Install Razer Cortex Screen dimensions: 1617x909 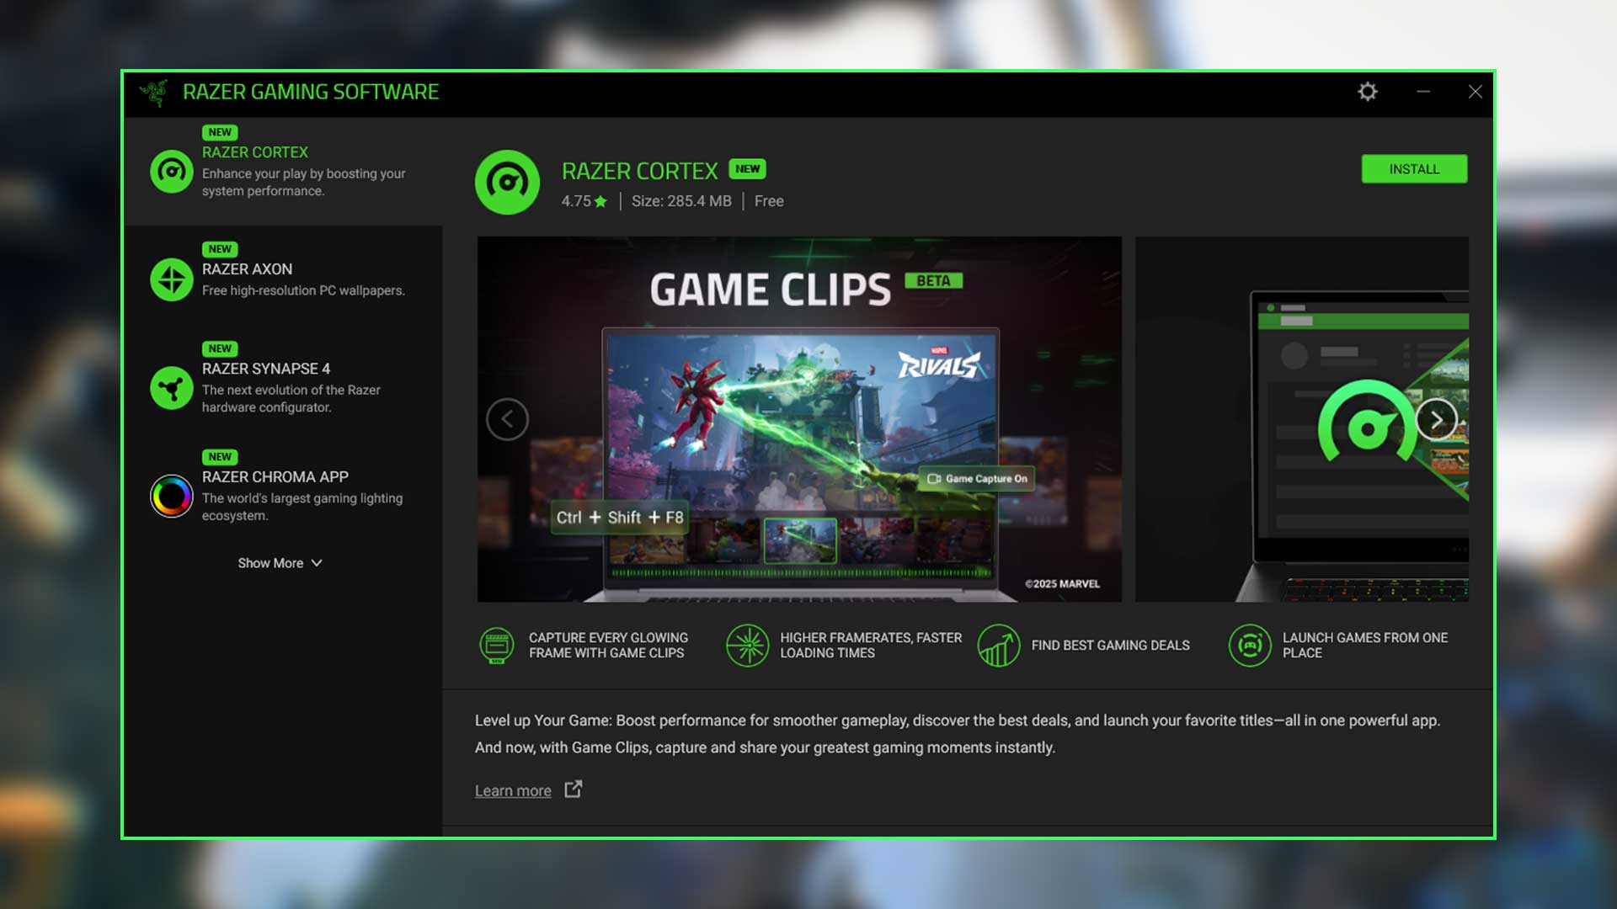[1414, 169]
